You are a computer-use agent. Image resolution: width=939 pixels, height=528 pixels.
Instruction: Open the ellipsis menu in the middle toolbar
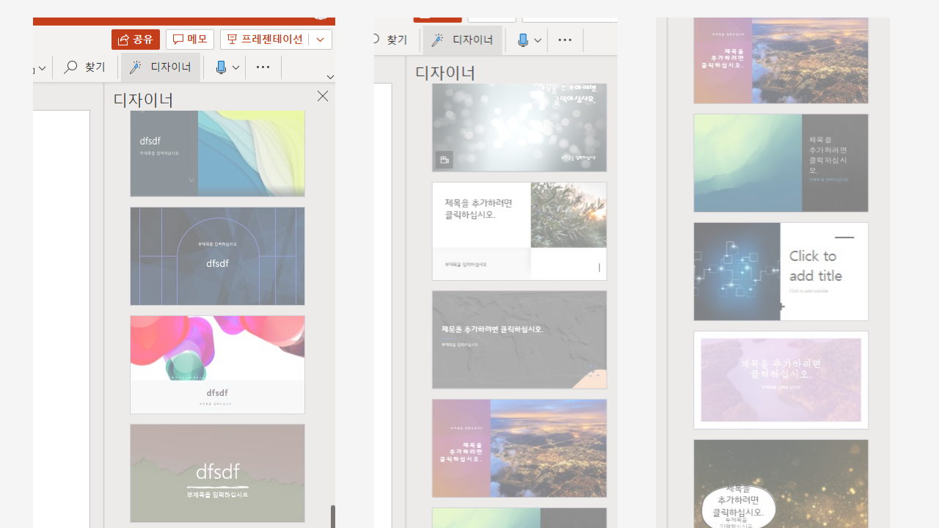pos(565,40)
